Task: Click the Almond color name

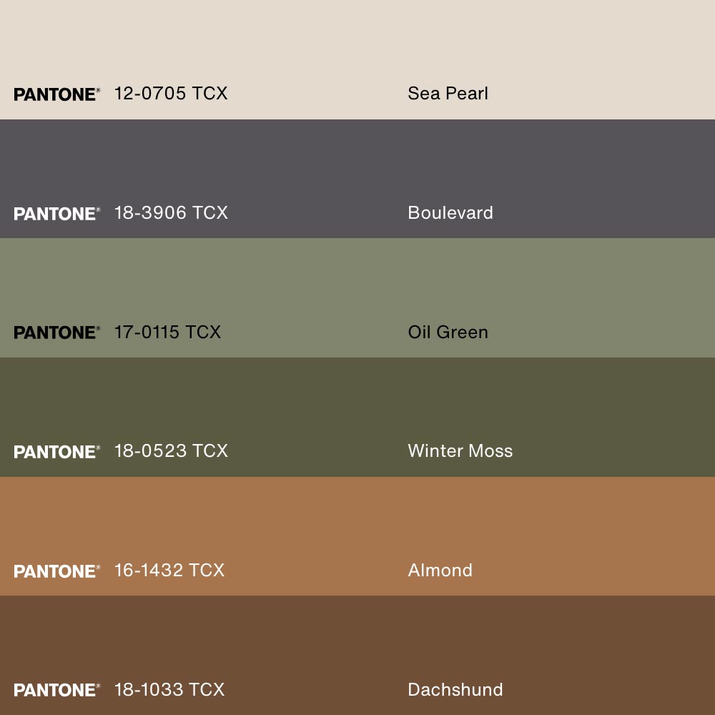Action: coord(440,570)
